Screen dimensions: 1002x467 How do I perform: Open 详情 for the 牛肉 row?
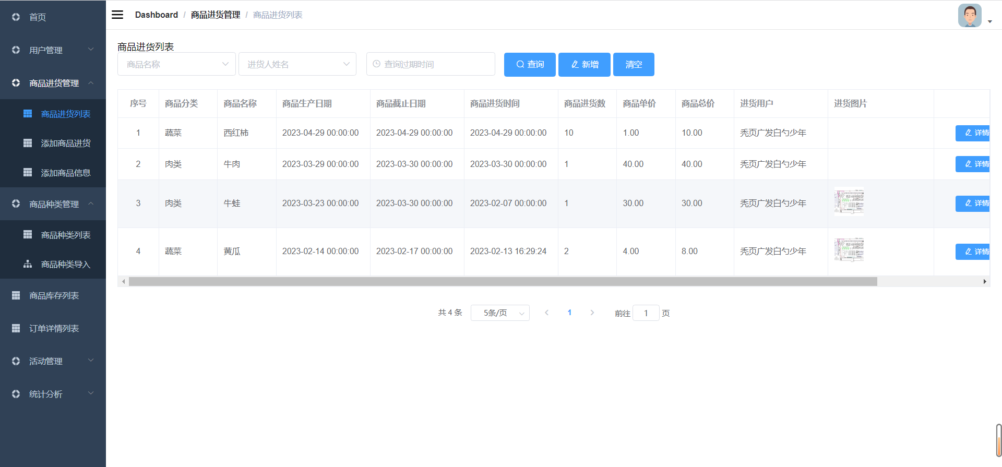pyautogui.click(x=973, y=164)
